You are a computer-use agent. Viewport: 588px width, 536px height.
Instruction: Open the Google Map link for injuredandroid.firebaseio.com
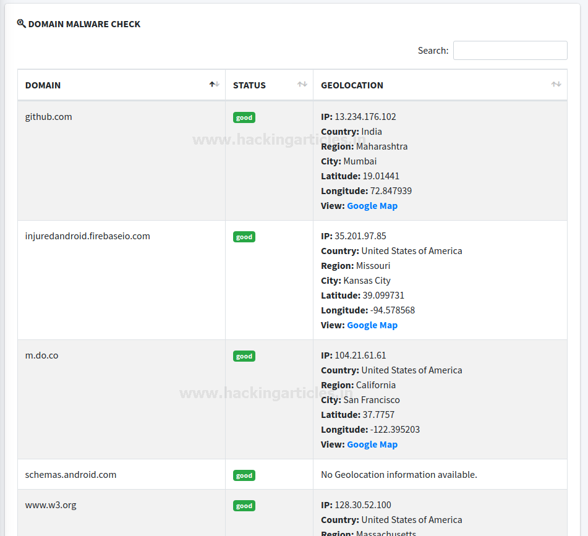[372, 325]
